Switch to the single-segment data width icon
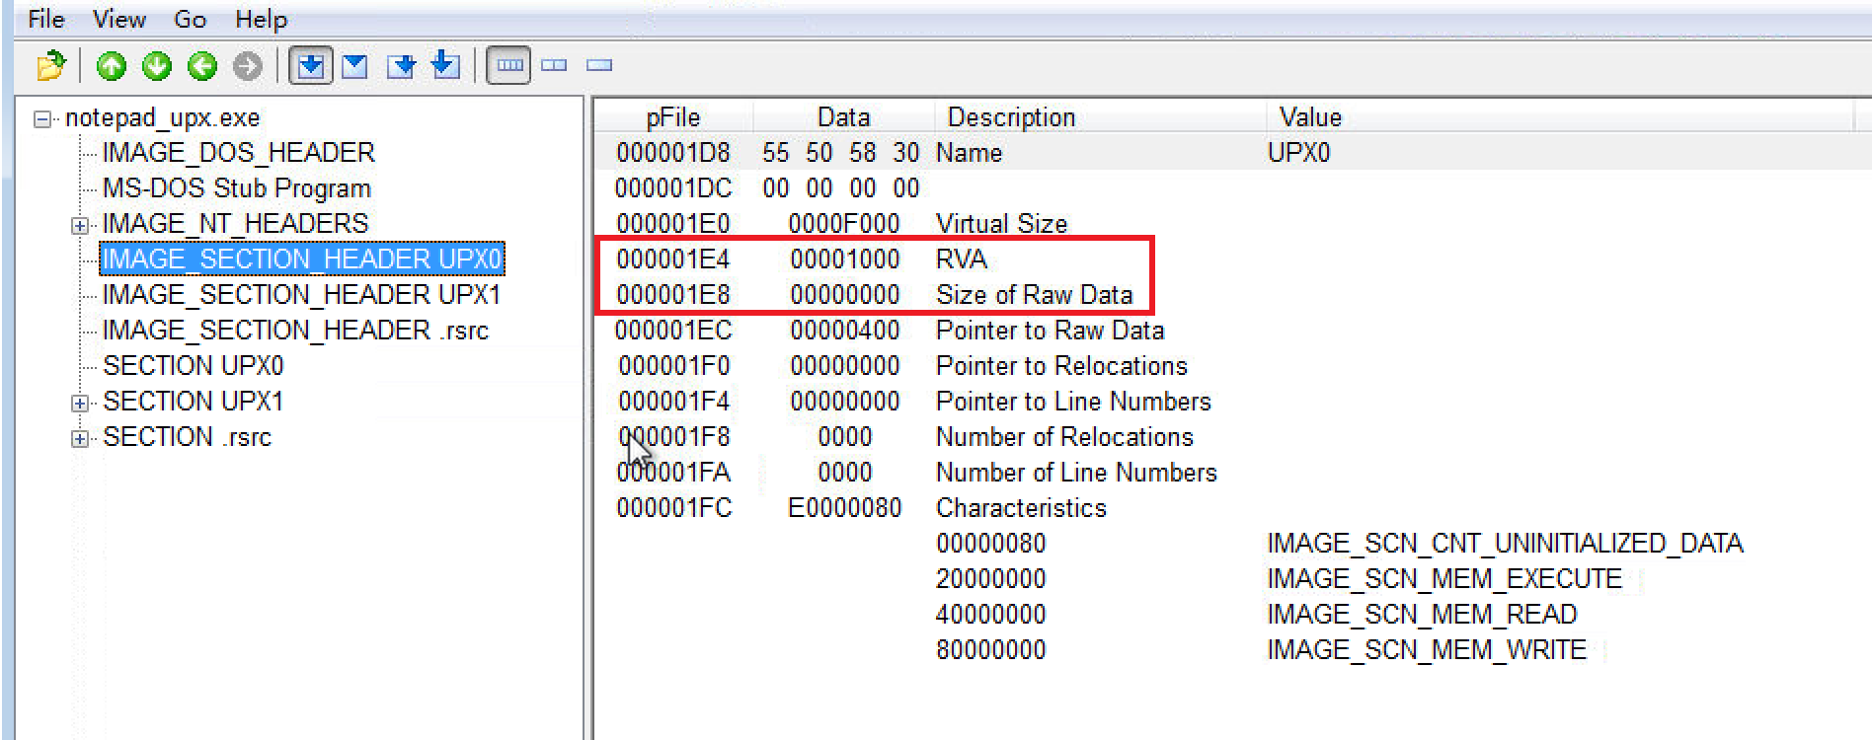This screenshot has width=1872, height=740. (x=599, y=66)
